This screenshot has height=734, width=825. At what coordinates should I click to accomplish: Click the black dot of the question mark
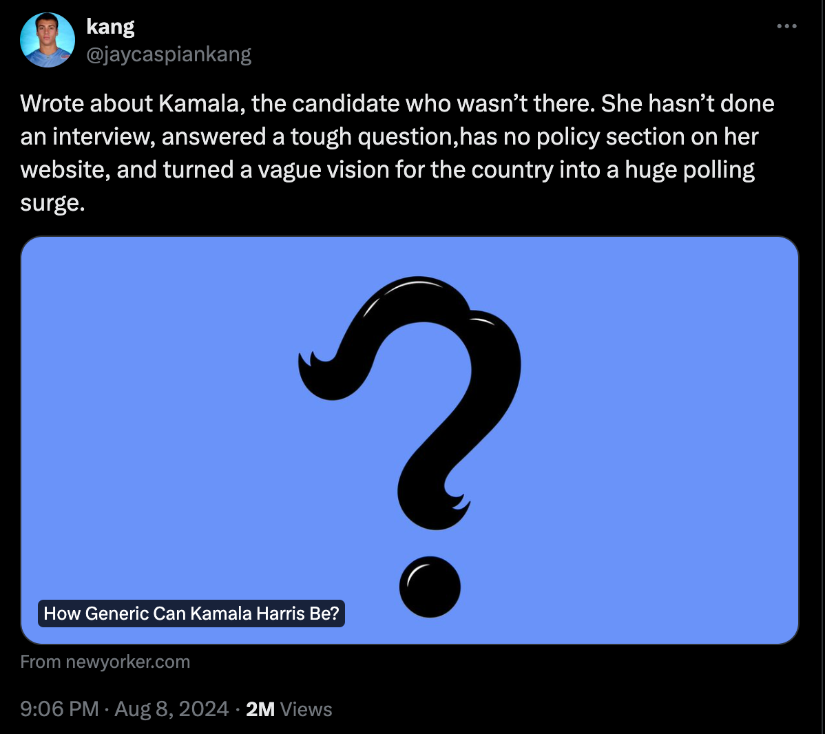[430, 587]
